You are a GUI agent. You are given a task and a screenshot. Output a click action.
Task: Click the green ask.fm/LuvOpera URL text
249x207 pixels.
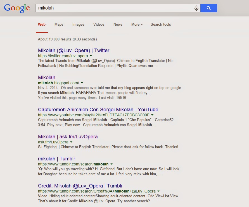[53, 142]
